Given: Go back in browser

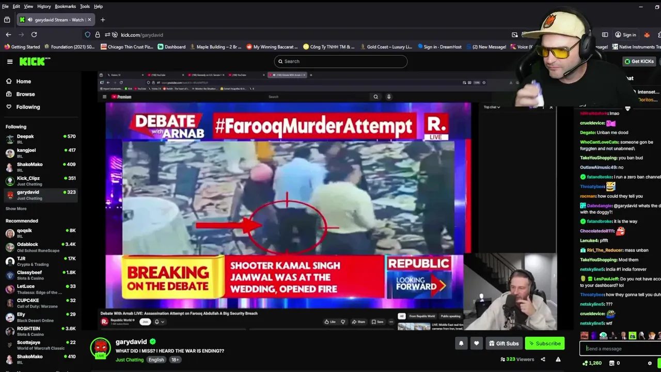Looking at the screenshot, I should (8, 35).
